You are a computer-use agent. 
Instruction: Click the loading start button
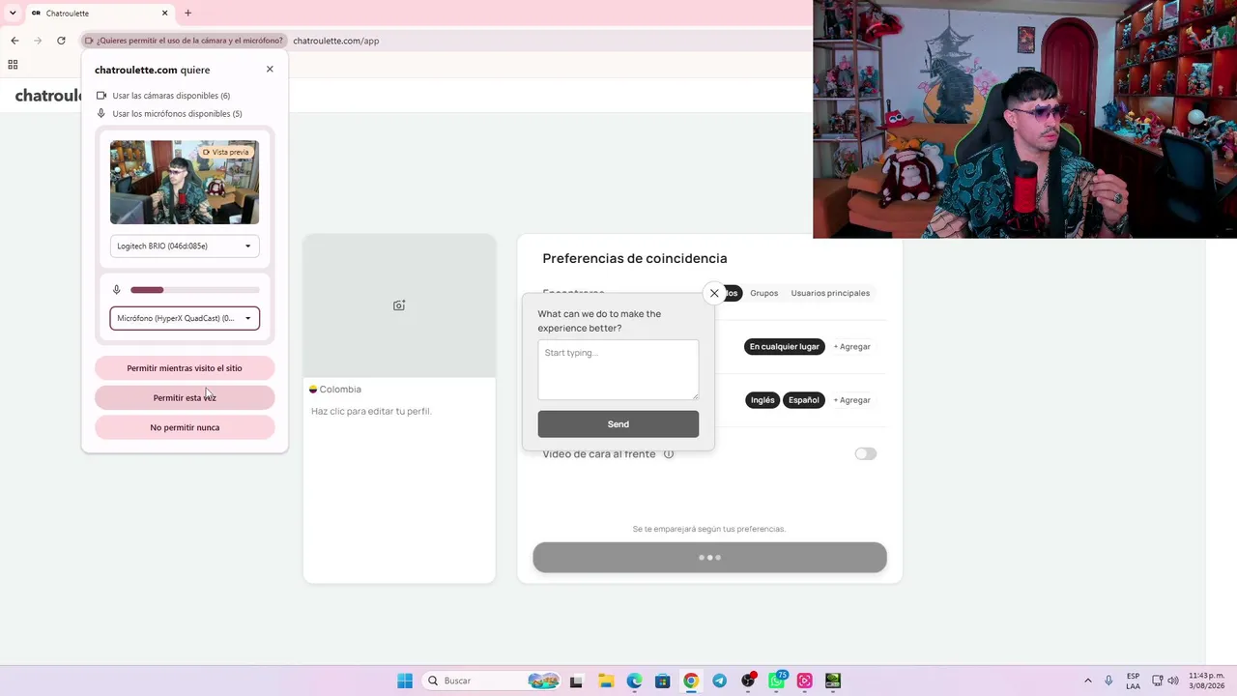(x=709, y=558)
